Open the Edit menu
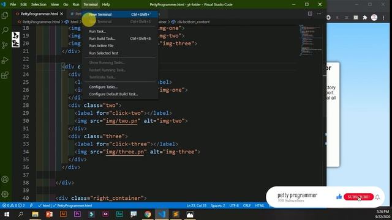This screenshot has width=392, height=220. (23, 4)
